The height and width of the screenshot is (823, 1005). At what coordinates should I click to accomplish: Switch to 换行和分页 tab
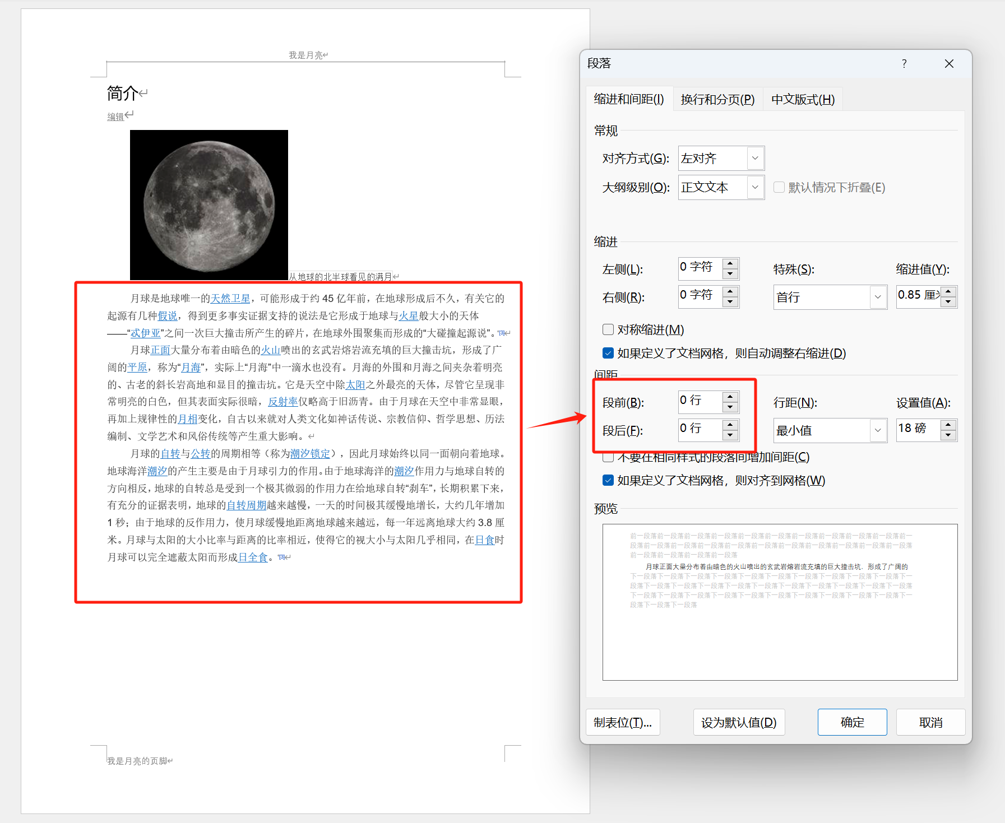[717, 100]
